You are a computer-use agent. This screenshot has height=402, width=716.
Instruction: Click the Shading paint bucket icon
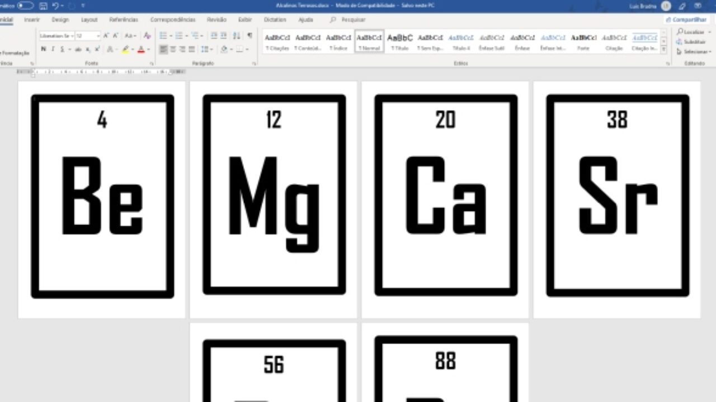click(x=224, y=49)
